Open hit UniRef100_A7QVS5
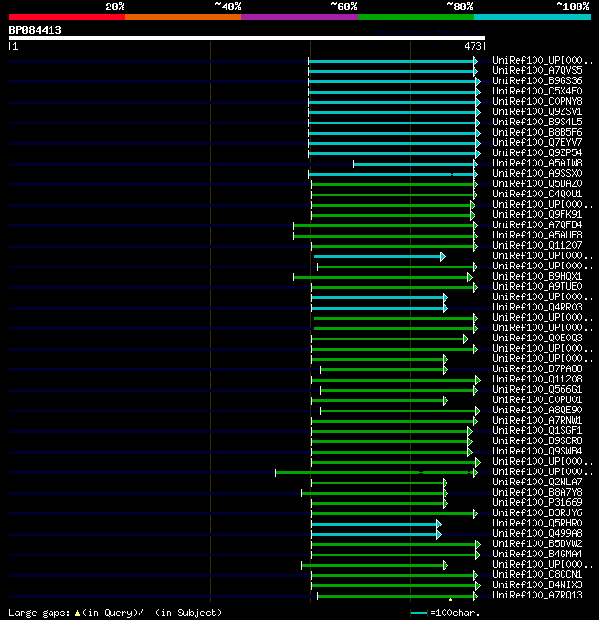Viewport: 599px width, 620px height. pos(537,71)
